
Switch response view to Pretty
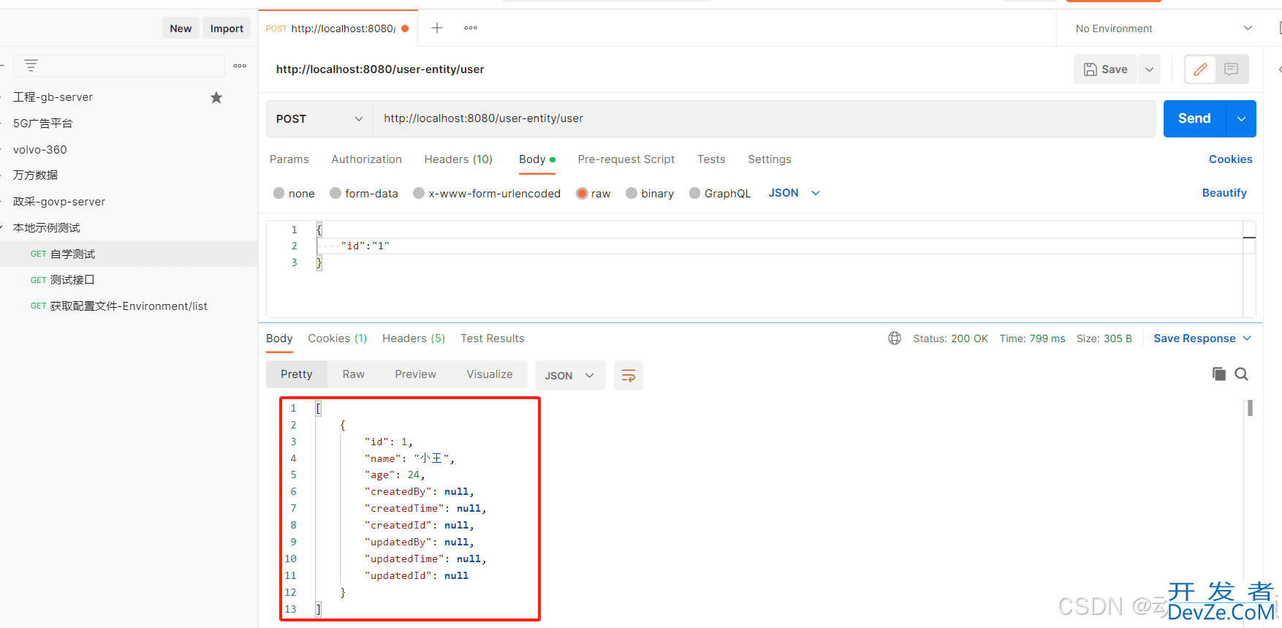[x=297, y=374]
